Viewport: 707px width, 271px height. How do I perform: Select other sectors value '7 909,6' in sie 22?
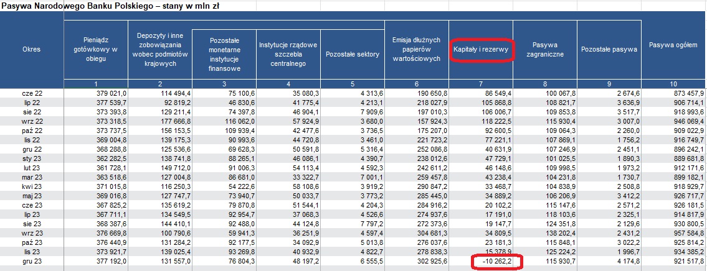(x=372, y=111)
